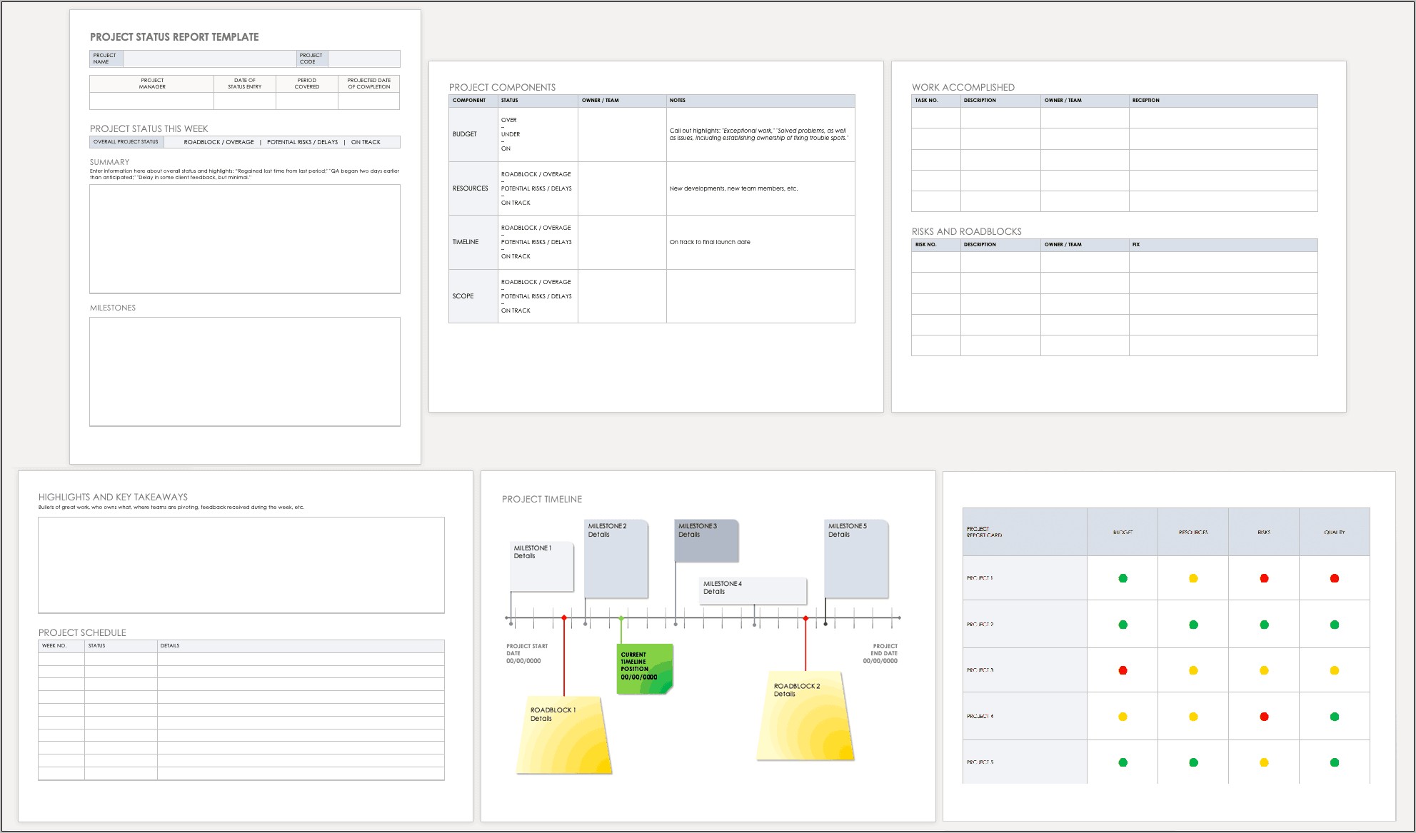Click the Project Status Report Template title
1416x833 pixels.
pyautogui.click(x=174, y=37)
